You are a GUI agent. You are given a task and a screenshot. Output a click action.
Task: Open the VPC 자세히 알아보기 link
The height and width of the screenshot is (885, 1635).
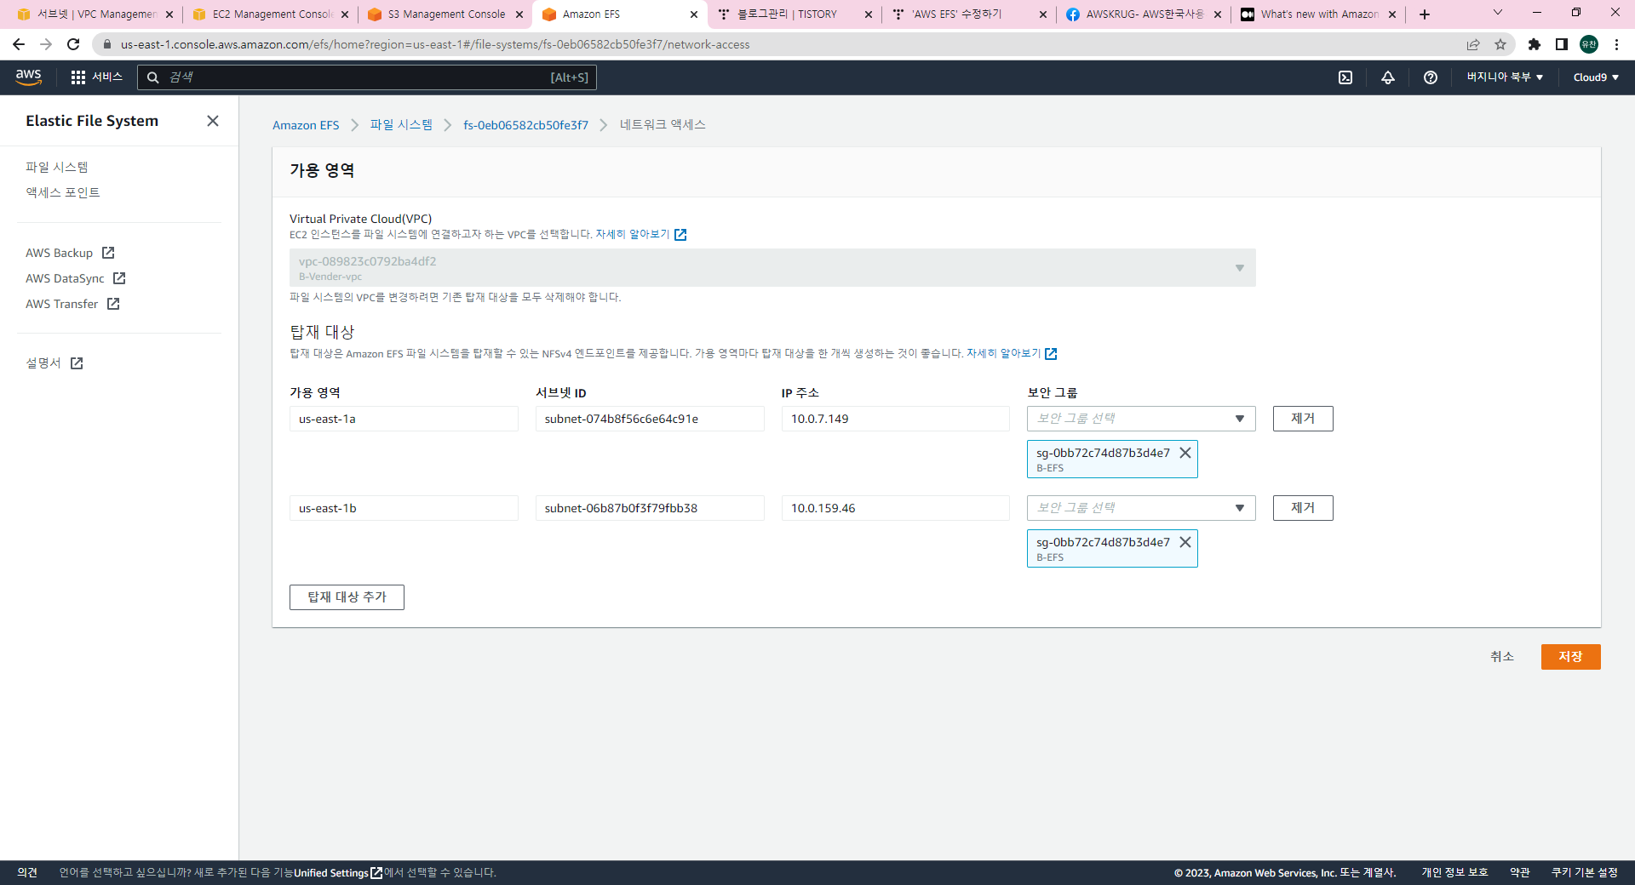[640, 234]
